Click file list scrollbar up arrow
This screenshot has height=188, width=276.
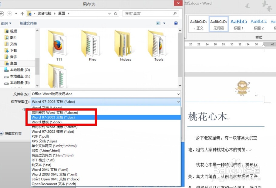pos(180,31)
